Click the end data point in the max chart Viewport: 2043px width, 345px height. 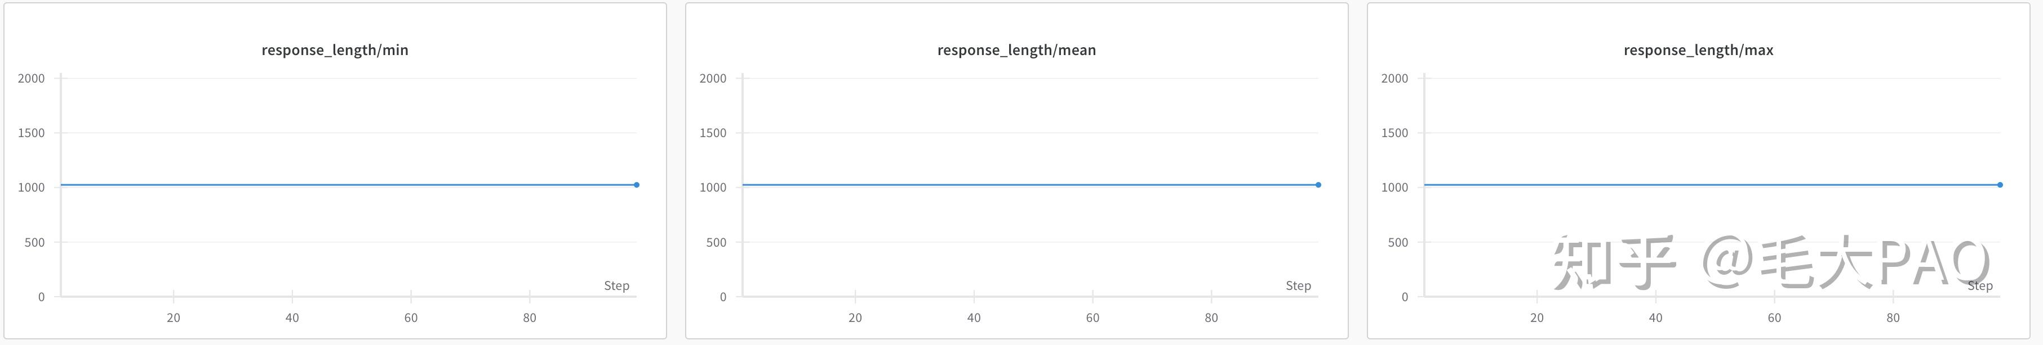pyautogui.click(x=2000, y=185)
